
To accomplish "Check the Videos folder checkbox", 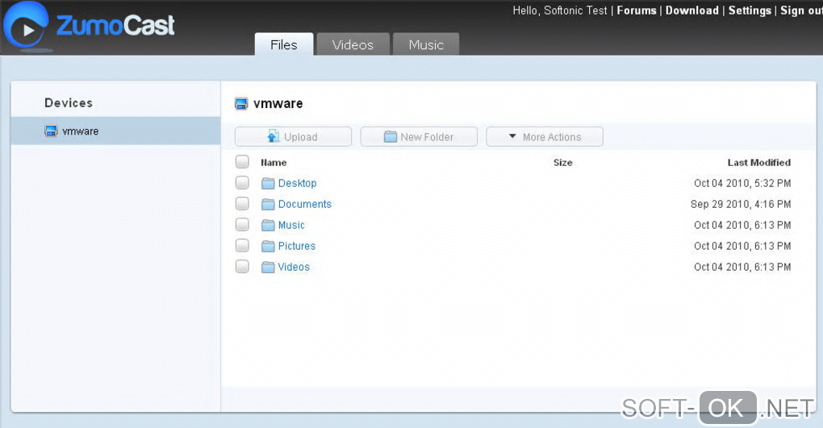I will point(242,267).
